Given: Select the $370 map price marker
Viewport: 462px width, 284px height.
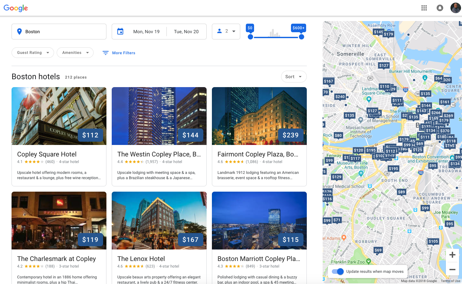Looking at the screenshot, I should coord(445,131).
